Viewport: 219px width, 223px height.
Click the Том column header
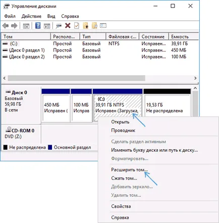point(26,36)
